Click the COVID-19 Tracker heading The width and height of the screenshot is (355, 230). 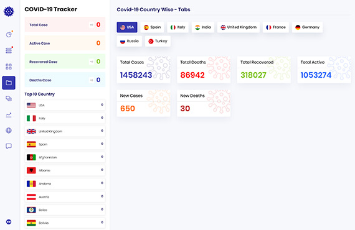[50, 9]
